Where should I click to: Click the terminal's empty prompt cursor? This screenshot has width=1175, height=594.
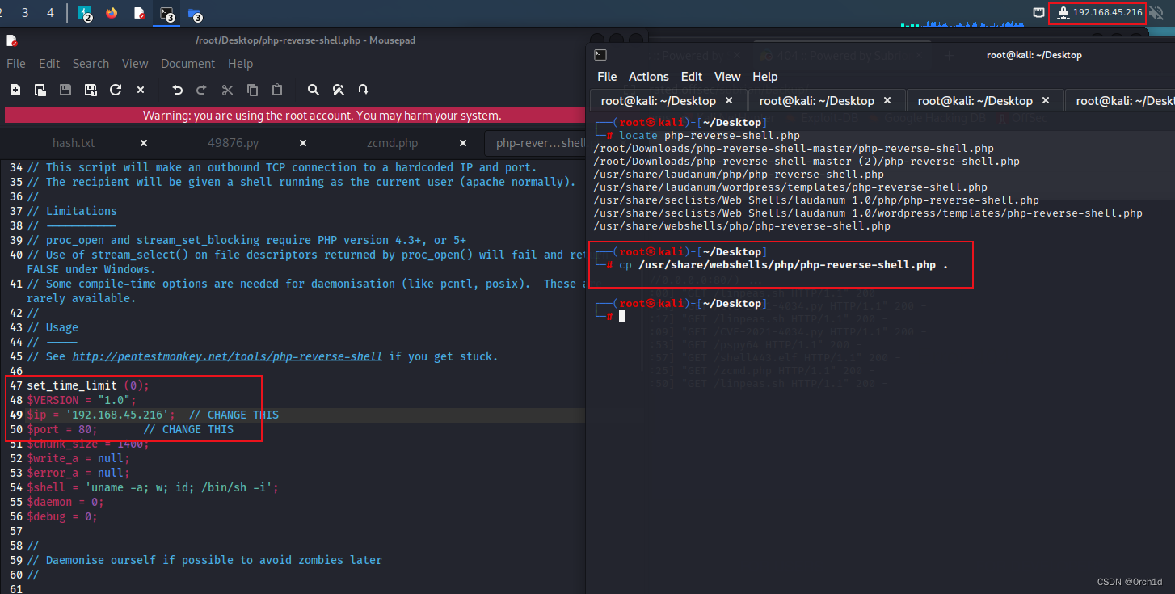pyautogui.click(x=622, y=317)
